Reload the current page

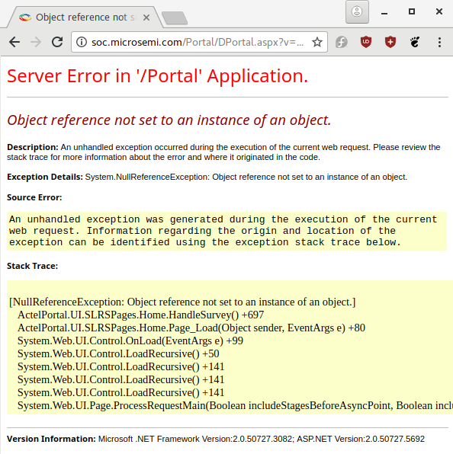pyautogui.click(x=57, y=42)
